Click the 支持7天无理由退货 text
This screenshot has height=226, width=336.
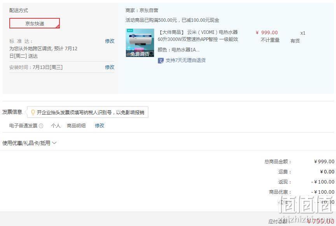click(185, 60)
